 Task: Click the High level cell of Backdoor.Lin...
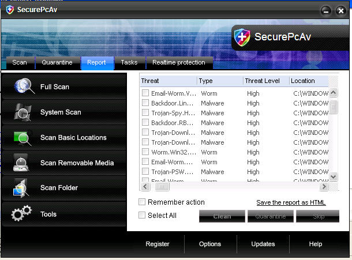pos(253,103)
